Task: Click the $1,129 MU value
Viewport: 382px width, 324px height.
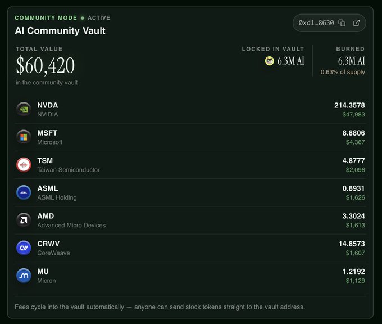Action: pos(356,281)
